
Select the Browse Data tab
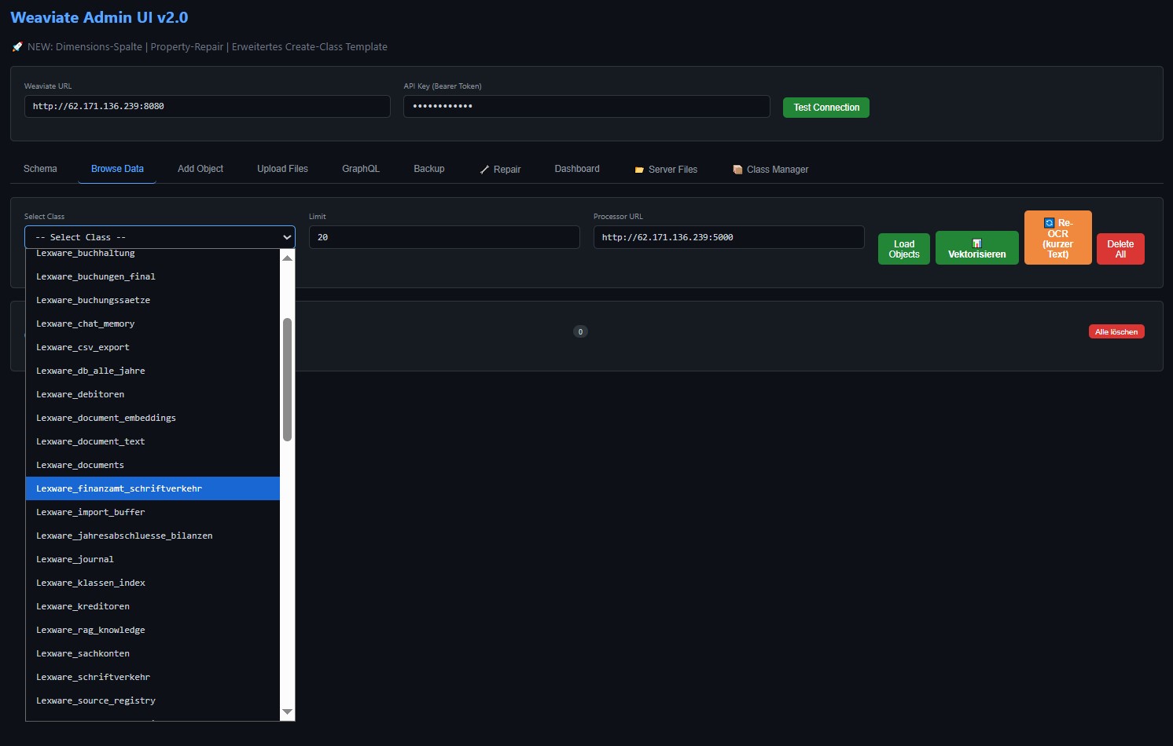[117, 169]
